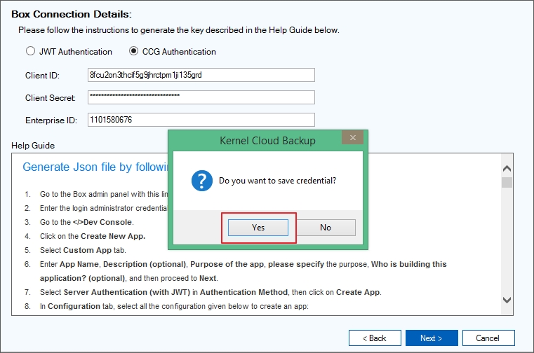The image size is (534, 353).
Task: Click Help Guide scrollbar up arrow
Action: (507, 168)
